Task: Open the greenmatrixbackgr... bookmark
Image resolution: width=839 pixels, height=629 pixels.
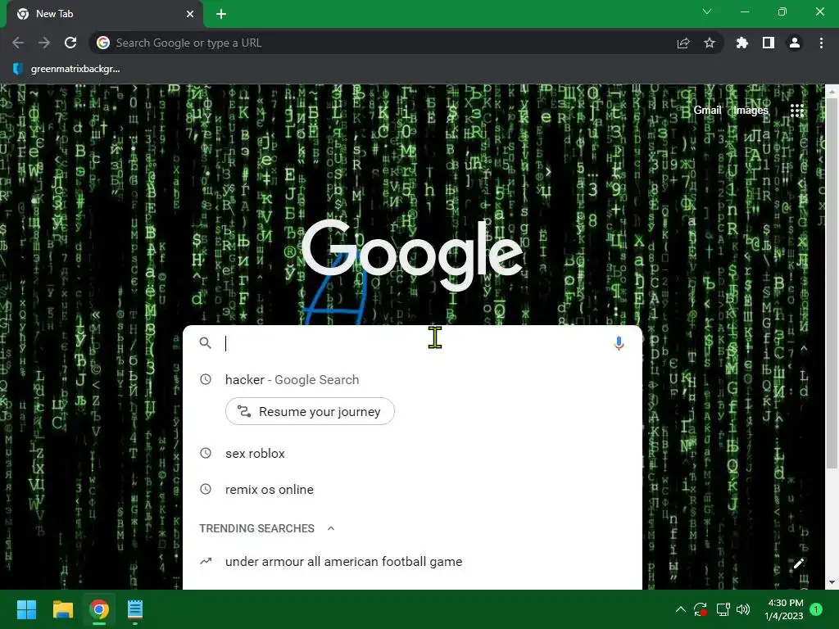Action: click(x=66, y=69)
